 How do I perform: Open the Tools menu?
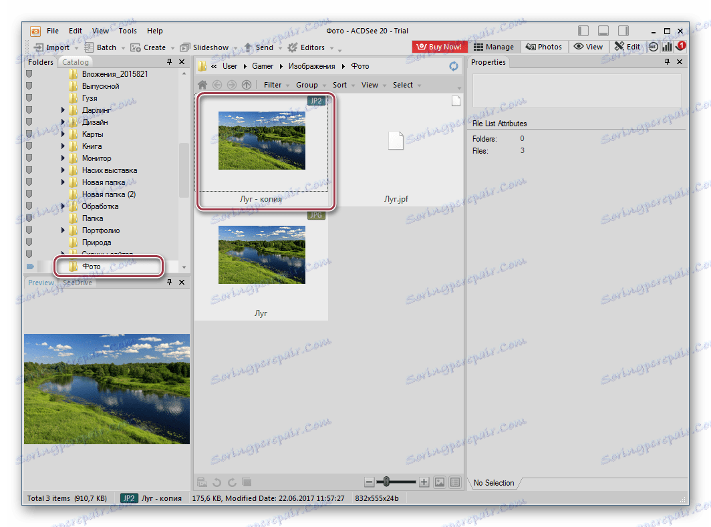point(128,31)
